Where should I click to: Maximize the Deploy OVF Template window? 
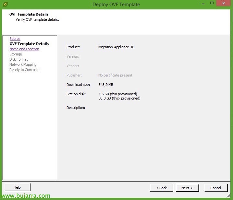click(x=212, y=3)
